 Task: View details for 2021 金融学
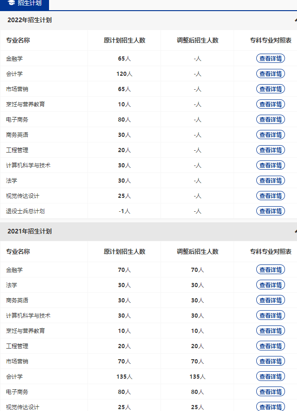(271, 270)
